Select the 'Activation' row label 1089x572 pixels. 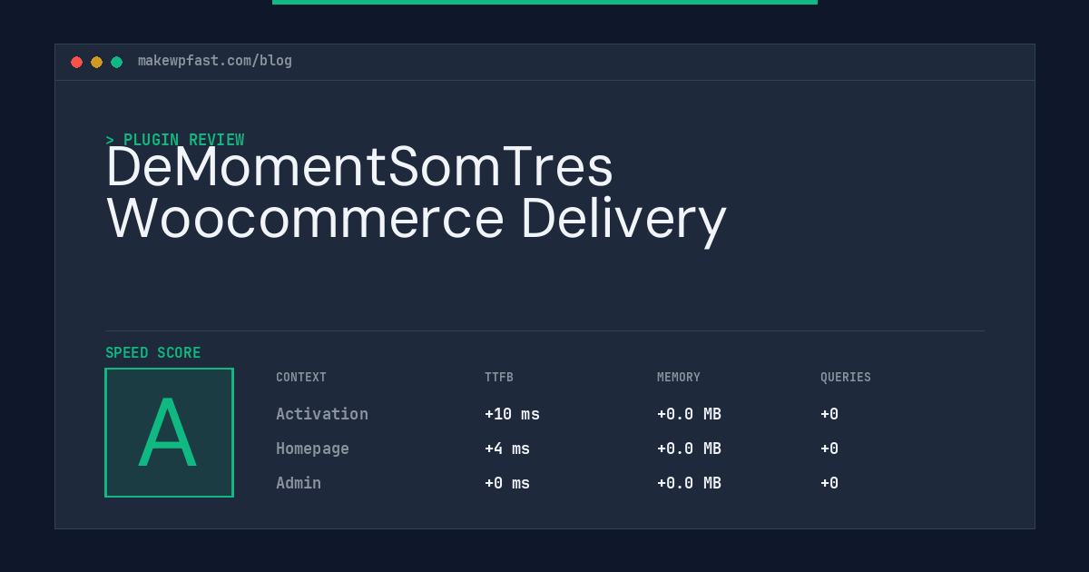point(322,414)
